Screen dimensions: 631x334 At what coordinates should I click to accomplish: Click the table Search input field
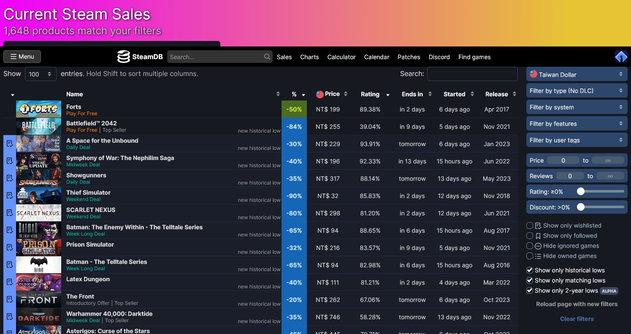[x=472, y=73]
